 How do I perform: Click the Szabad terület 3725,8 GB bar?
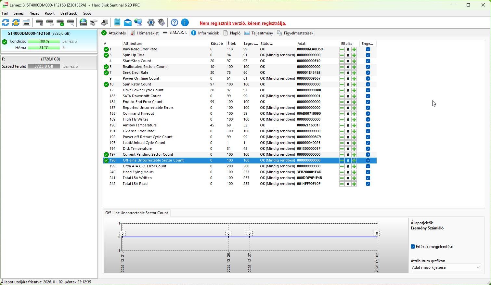(44, 66)
